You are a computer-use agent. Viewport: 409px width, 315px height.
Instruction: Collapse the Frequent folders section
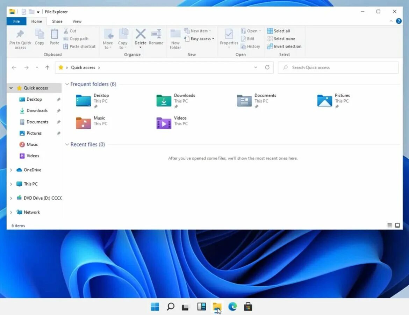pos(67,84)
